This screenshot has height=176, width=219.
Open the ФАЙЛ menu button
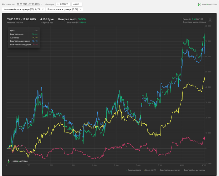pyautogui.click(x=77, y=4)
